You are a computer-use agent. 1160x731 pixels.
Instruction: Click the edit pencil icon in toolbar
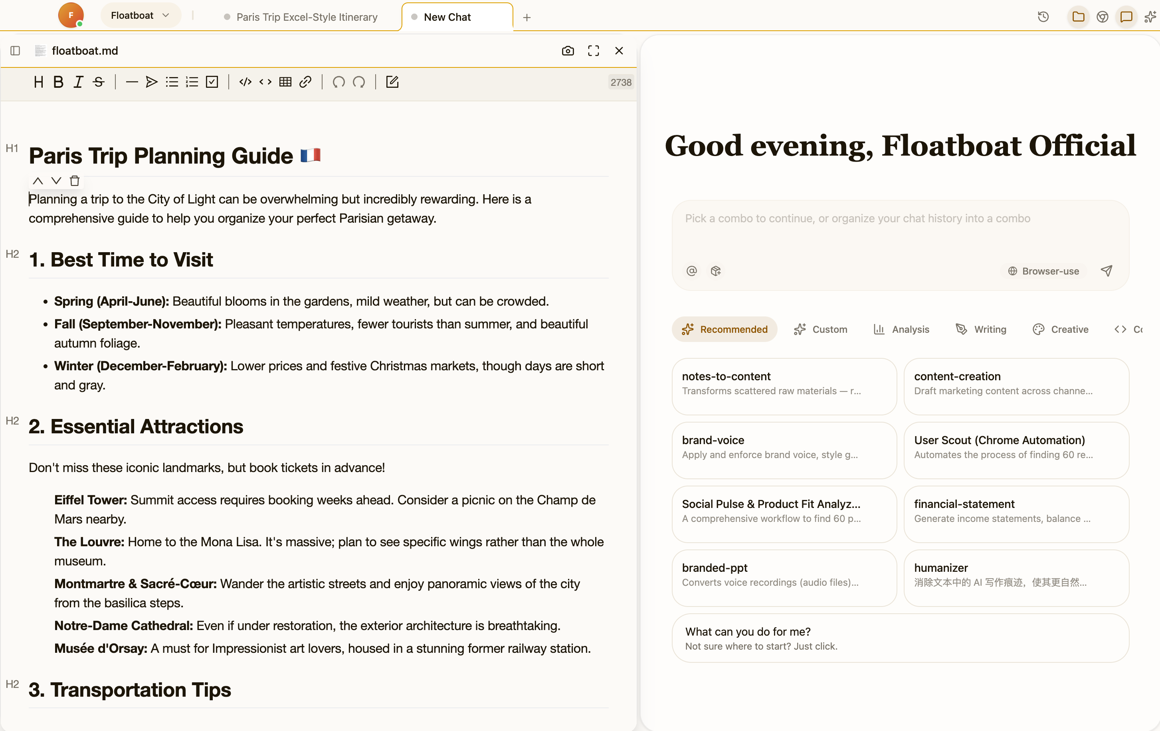tap(392, 82)
